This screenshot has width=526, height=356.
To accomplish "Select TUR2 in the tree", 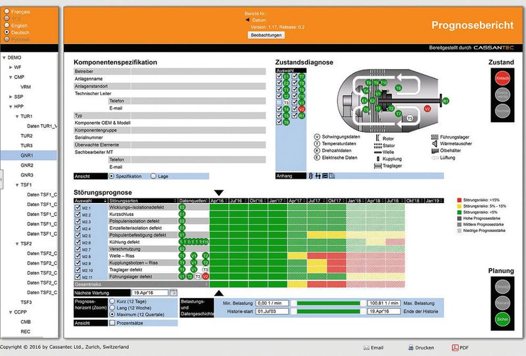I will click(26, 136).
